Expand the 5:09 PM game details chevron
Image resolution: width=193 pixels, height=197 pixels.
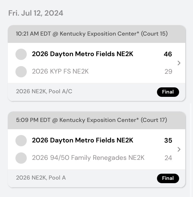click(x=179, y=149)
